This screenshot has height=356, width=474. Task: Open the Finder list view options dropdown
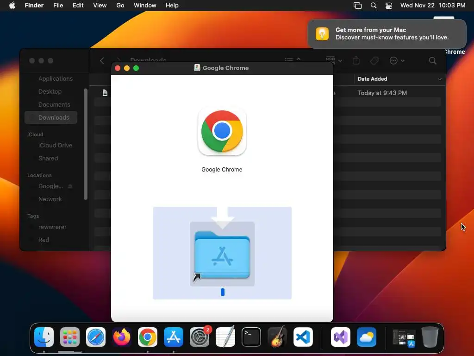[293, 60]
